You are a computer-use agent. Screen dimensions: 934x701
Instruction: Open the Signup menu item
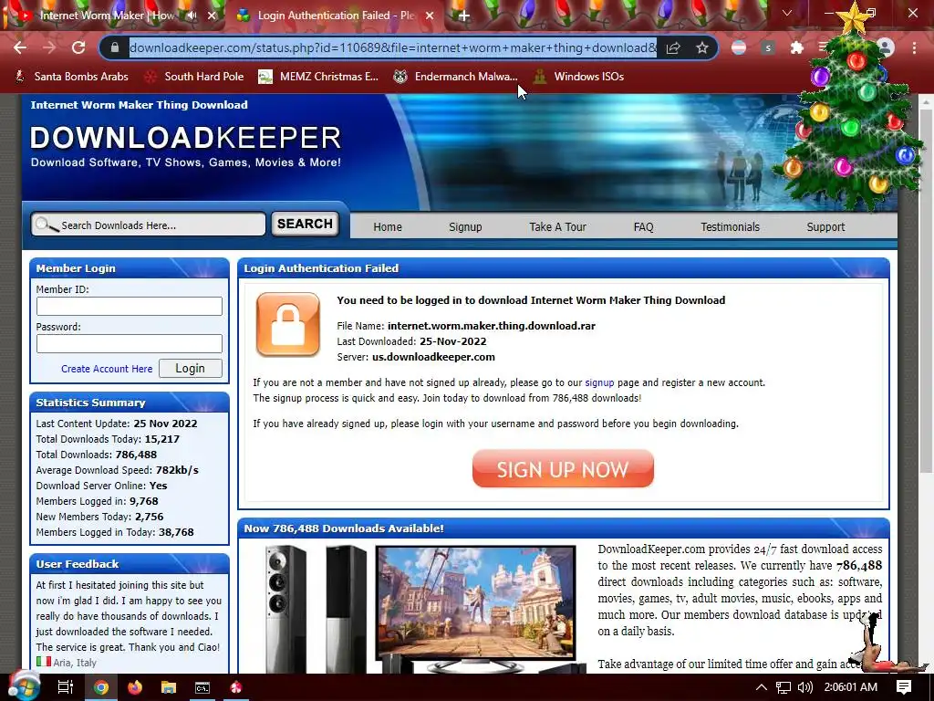pyautogui.click(x=465, y=226)
